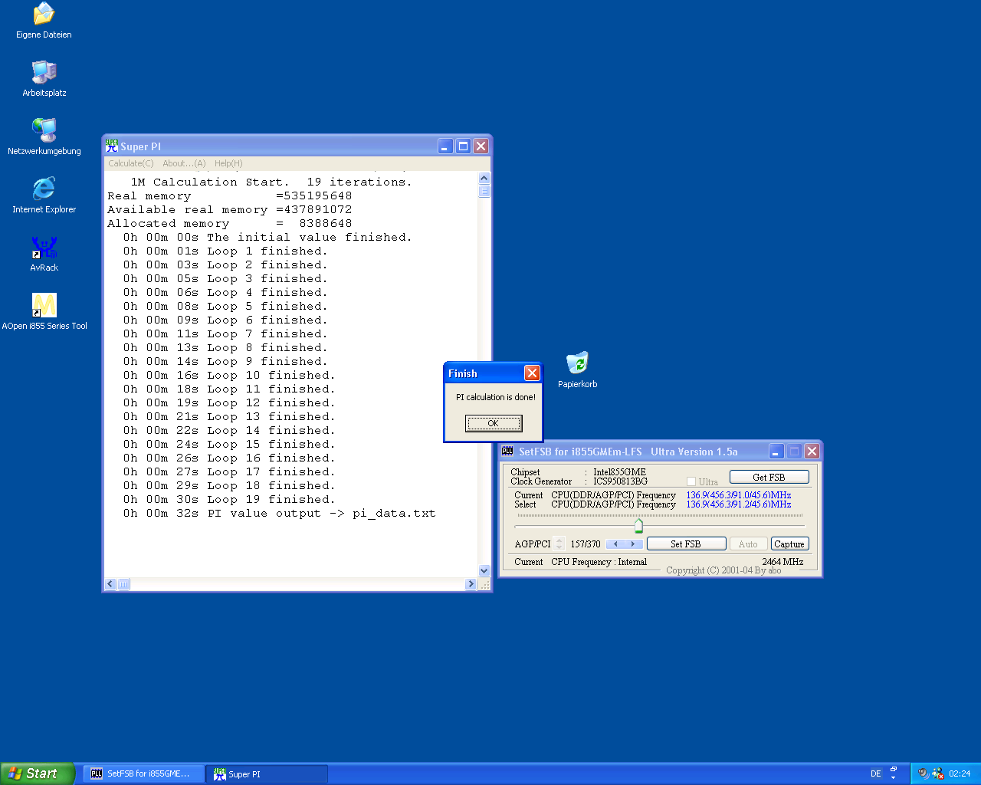
Task: Select the Internet Explorer desktop icon
Action: pyautogui.click(x=44, y=189)
